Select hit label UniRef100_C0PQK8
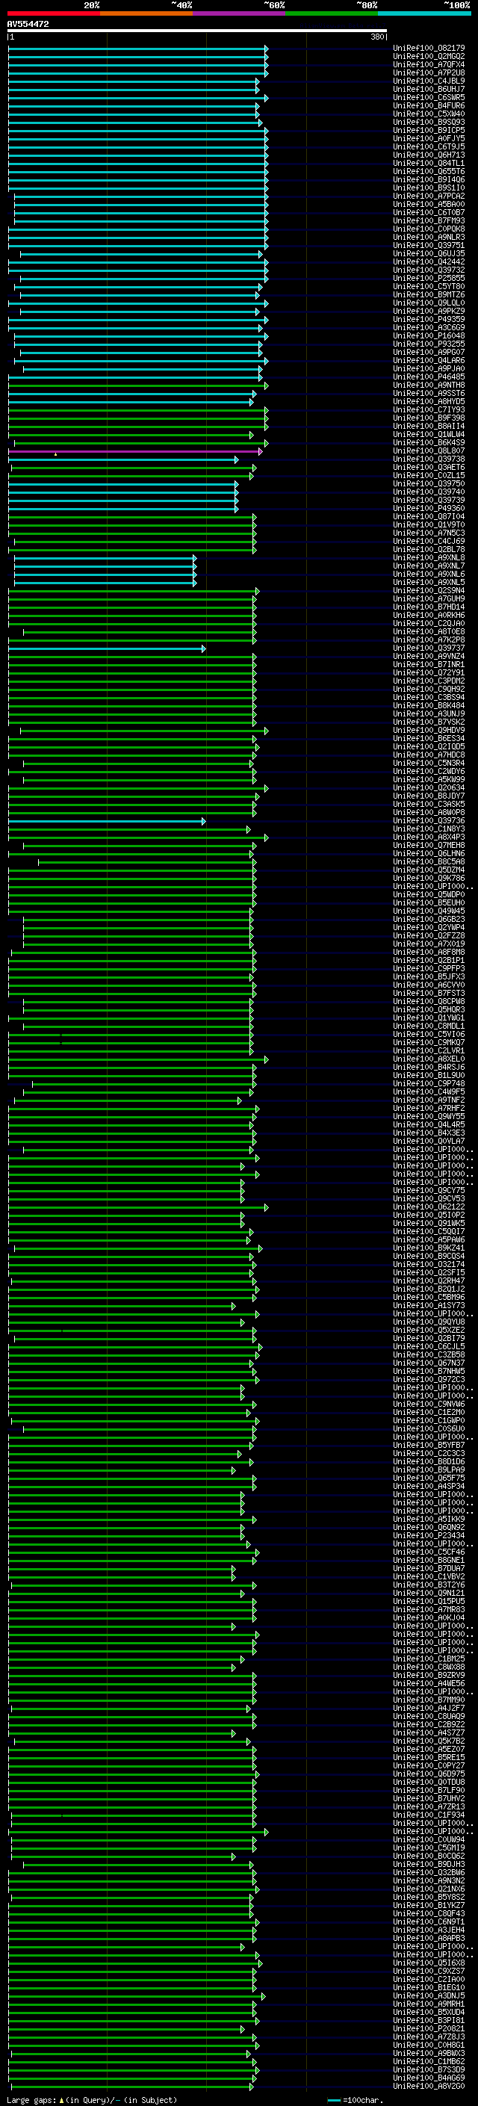 pos(429,229)
